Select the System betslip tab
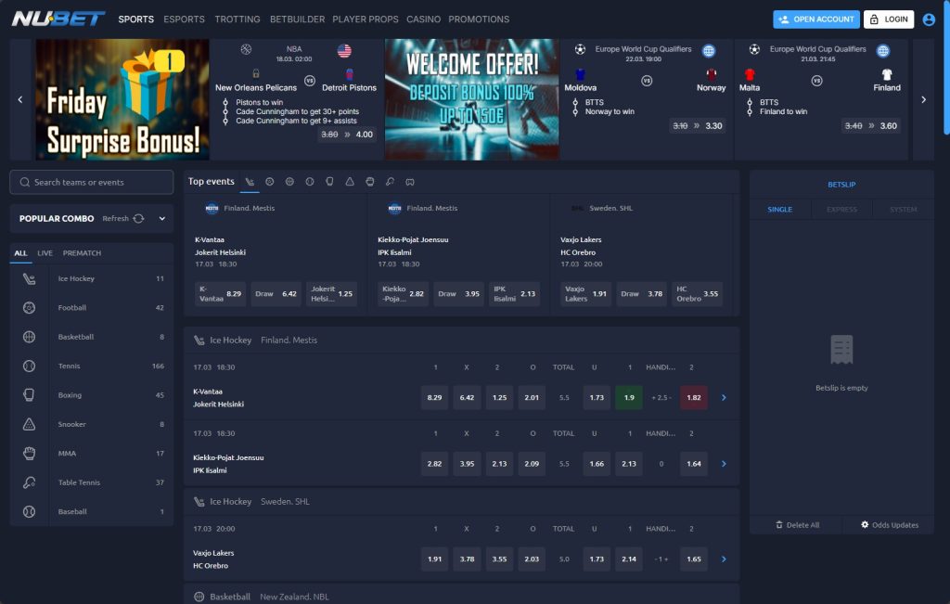The image size is (950, 604). 904,209
